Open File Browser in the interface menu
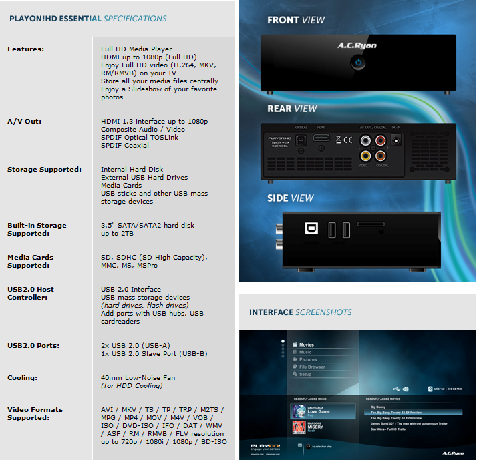Image resolution: width=477 pixels, height=460 pixels. click(312, 367)
